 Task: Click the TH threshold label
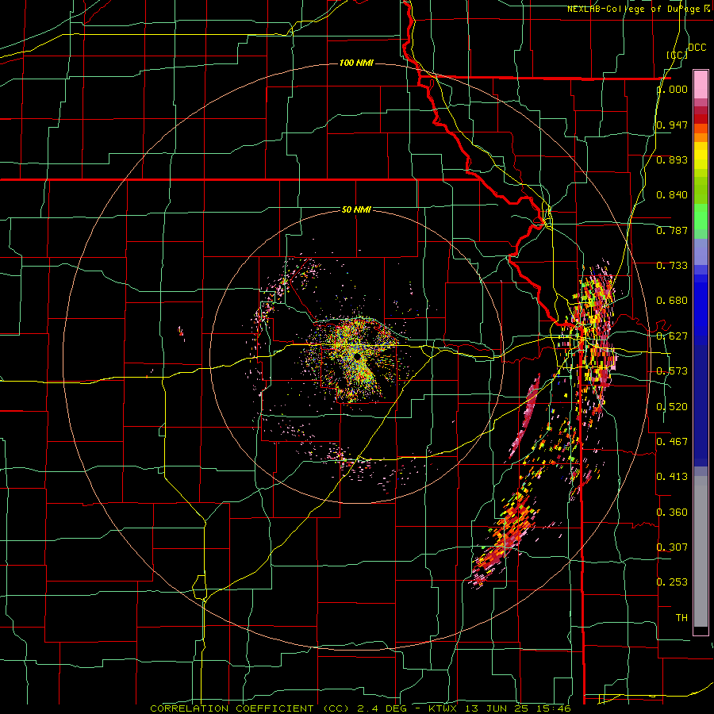pos(681,617)
